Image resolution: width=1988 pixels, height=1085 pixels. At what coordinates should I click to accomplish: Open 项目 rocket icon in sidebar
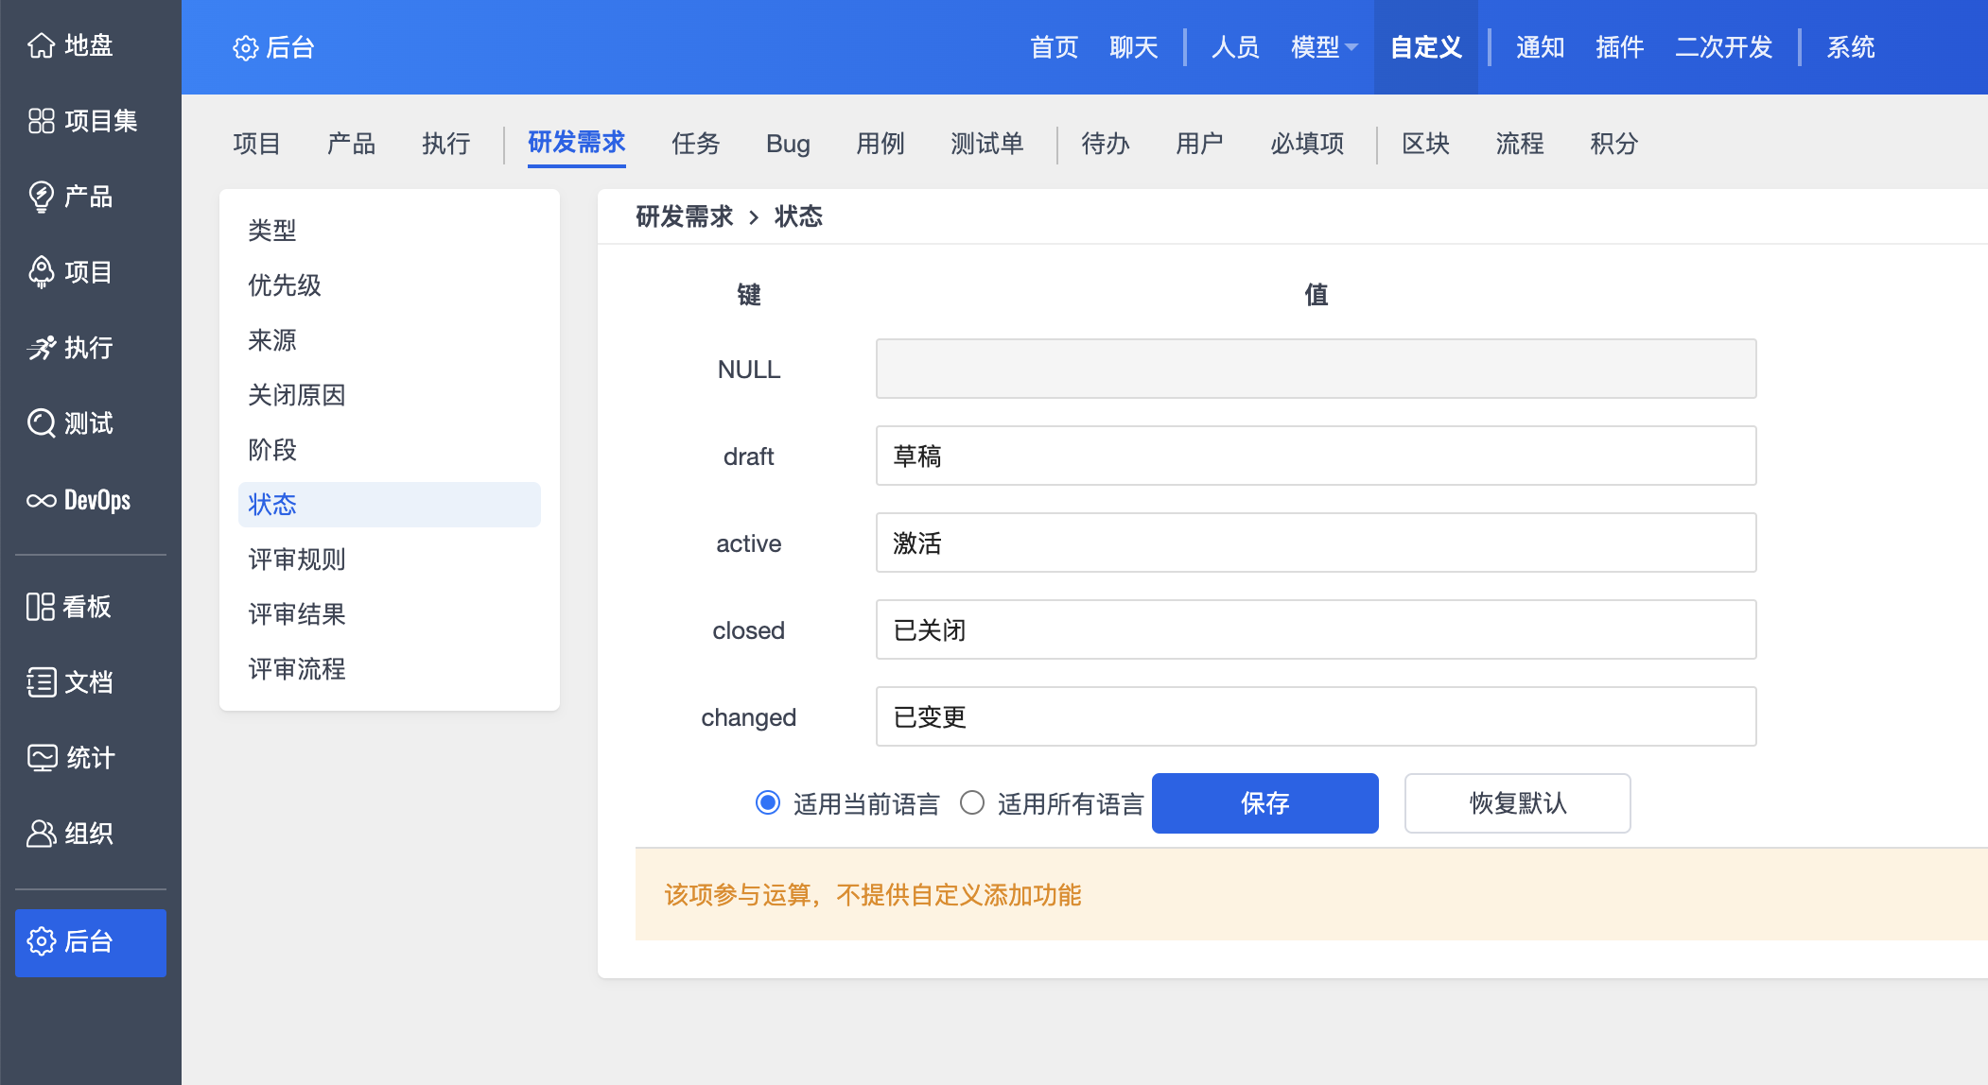point(41,272)
